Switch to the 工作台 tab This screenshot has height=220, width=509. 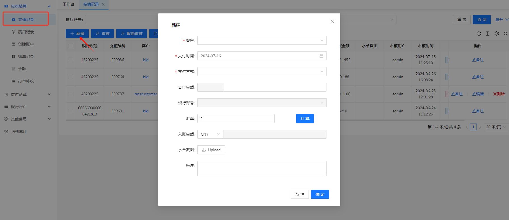68,4
